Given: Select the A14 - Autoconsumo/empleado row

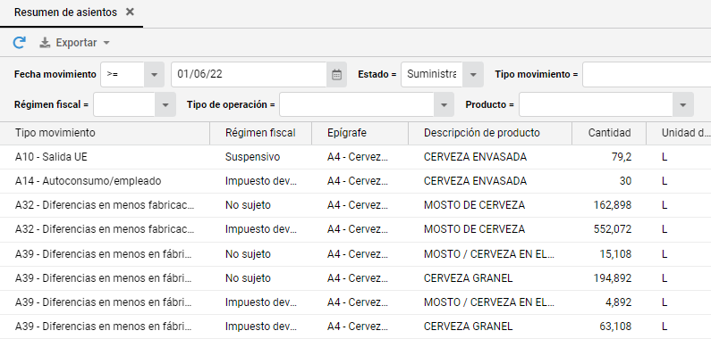Looking at the screenshot, I should 356,181.
